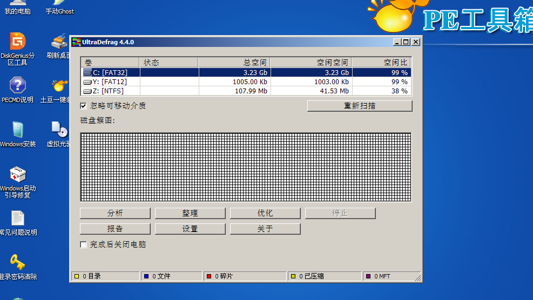
Task: Click the disk cluster map grid
Action: (246, 167)
